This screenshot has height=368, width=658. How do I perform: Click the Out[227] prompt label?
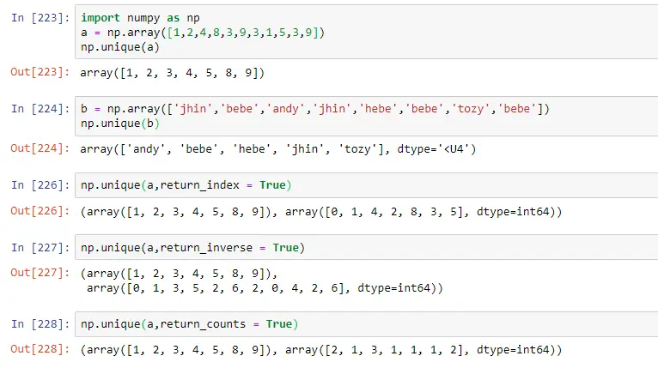40,273
